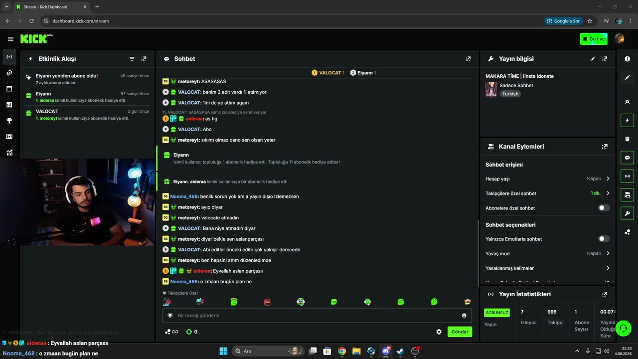
Task: Toggle the channel actions wrench sidebar button
Action: click(x=627, y=213)
